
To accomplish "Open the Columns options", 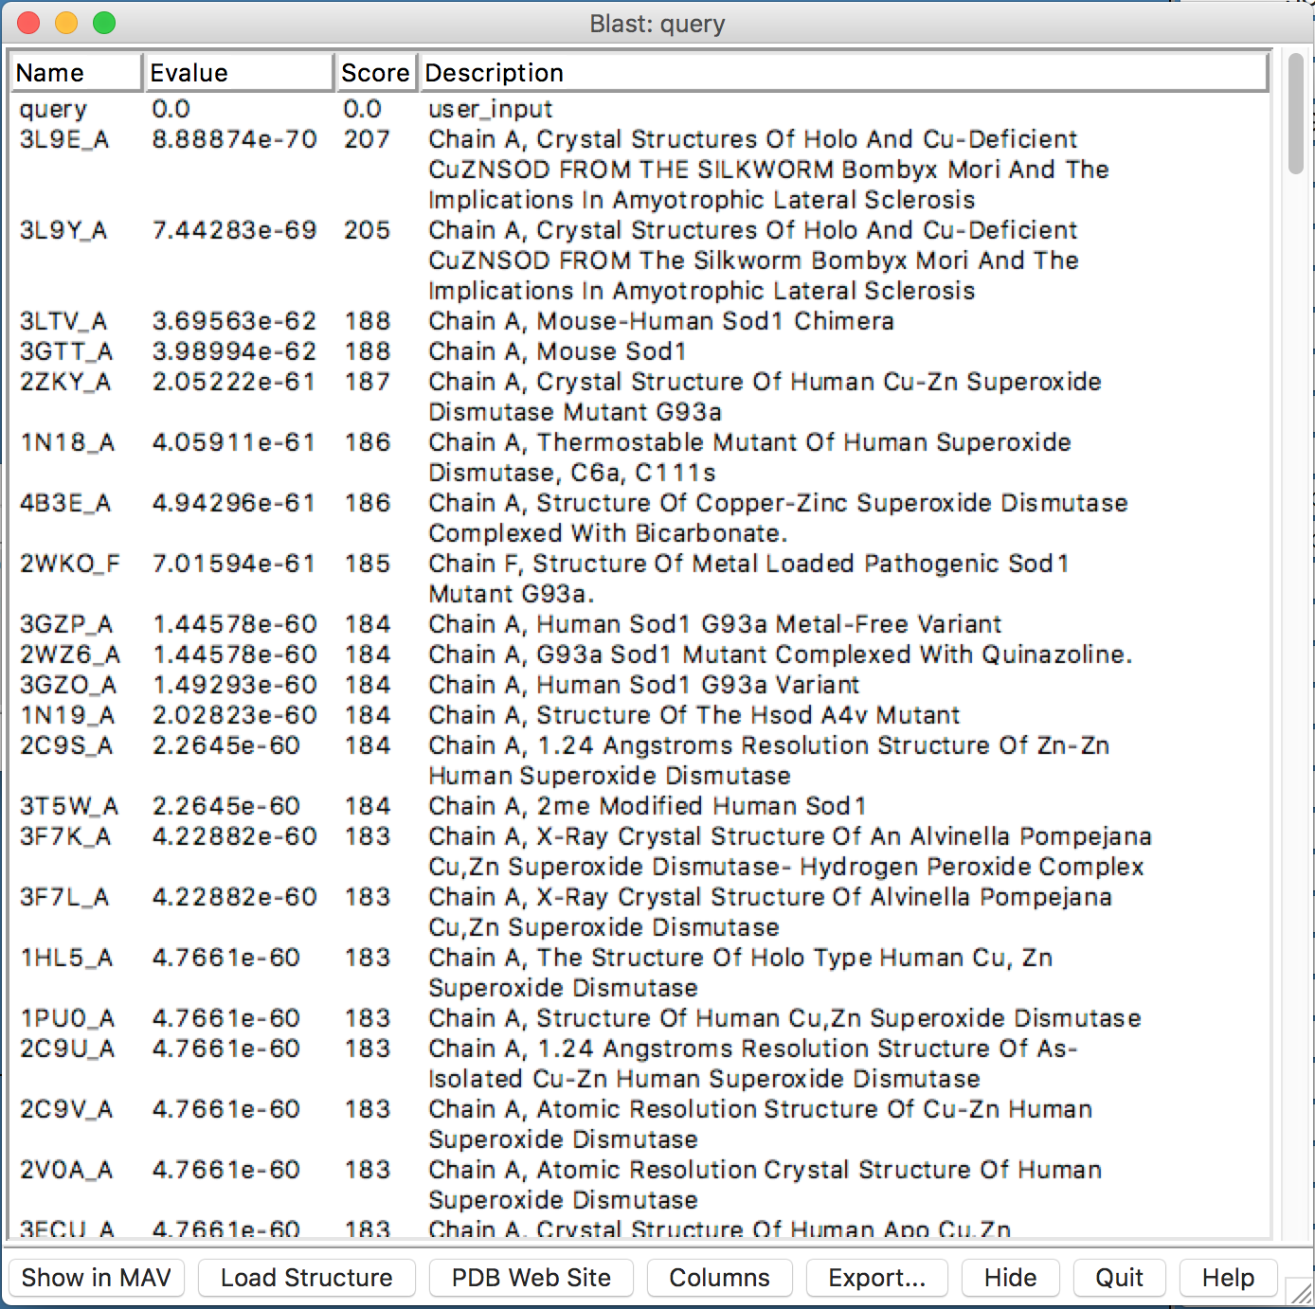I will click(x=719, y=1278).
